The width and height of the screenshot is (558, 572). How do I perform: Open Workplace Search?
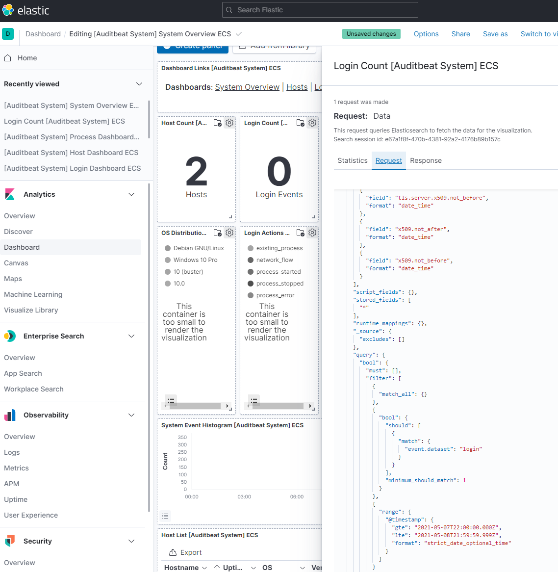[33, 389]
